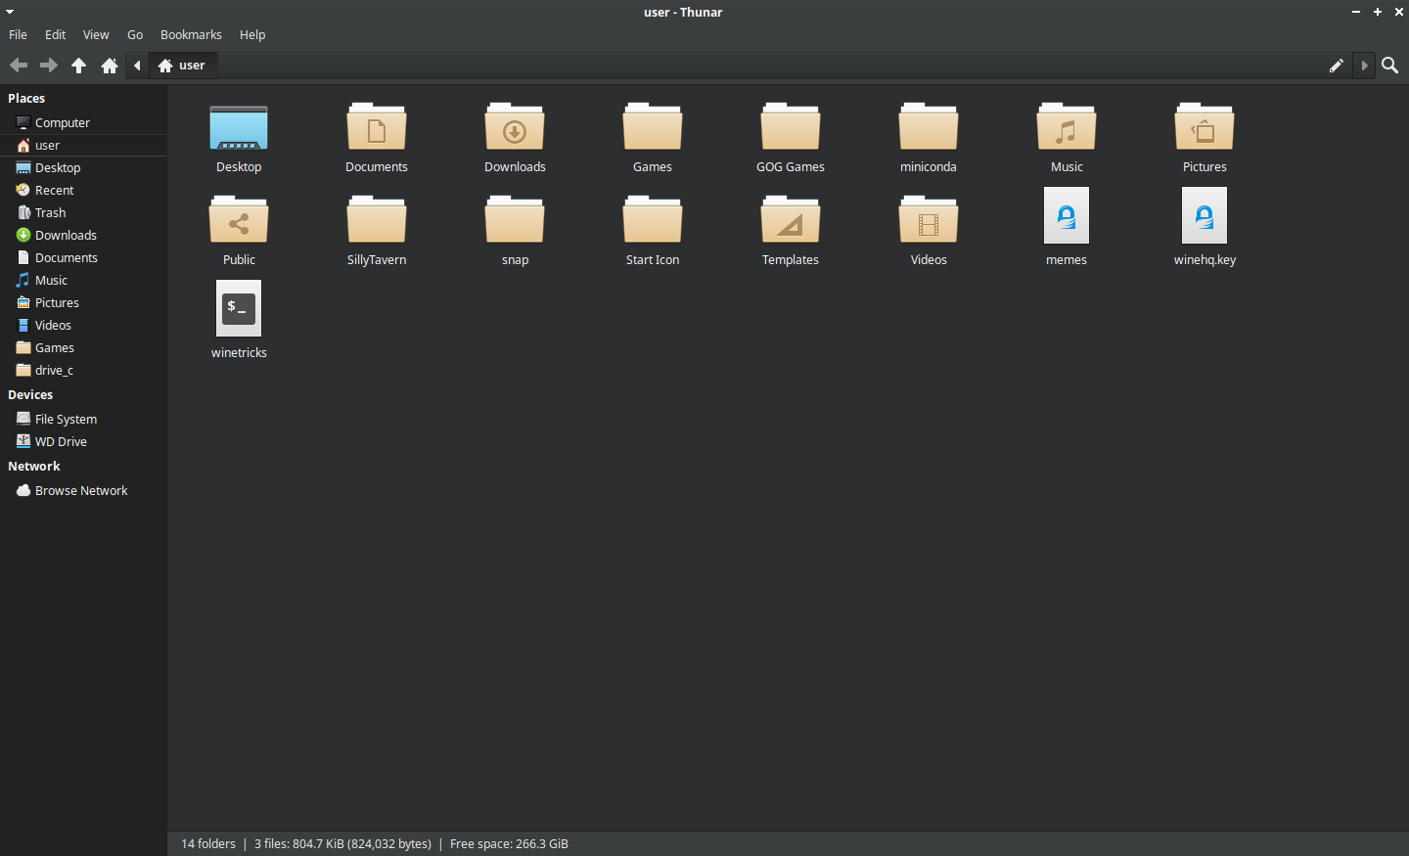Open Pictures in the sidebar
This screenshot has height=856, width=1409.
point(83,303)
